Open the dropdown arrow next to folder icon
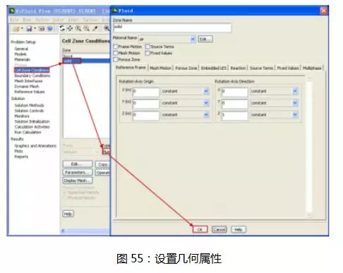Image resolution: width=343 pixels, height=273 pixels. tap(22, 28)
